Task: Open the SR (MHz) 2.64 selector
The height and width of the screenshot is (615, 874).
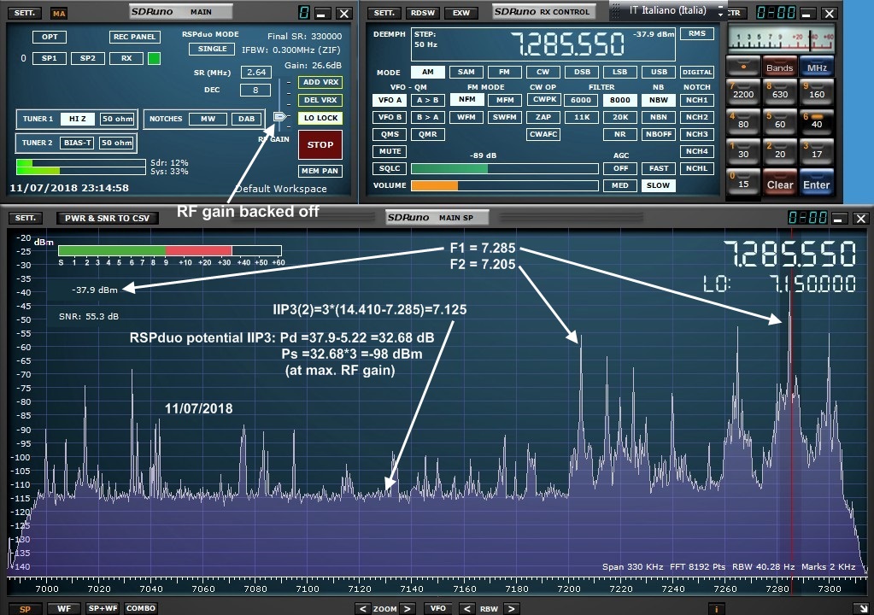Action: 255,72
